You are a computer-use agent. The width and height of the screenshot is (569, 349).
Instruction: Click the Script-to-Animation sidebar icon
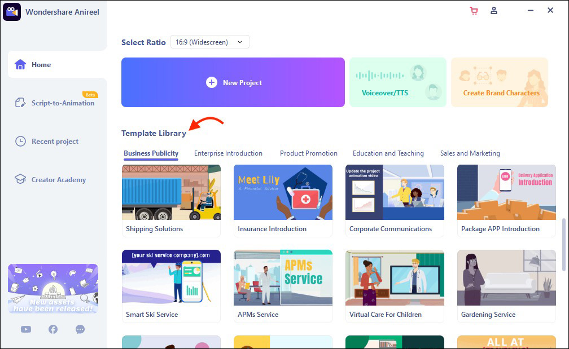point(20,103)
